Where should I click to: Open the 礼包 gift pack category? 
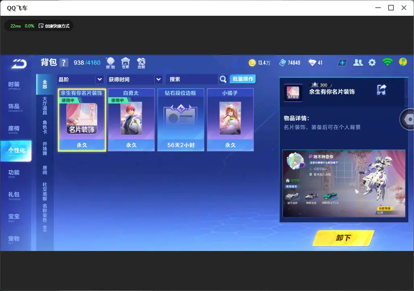point(14,195)
